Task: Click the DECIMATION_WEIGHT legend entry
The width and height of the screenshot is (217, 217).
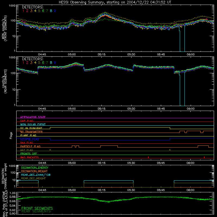Action: coord(34,171)
